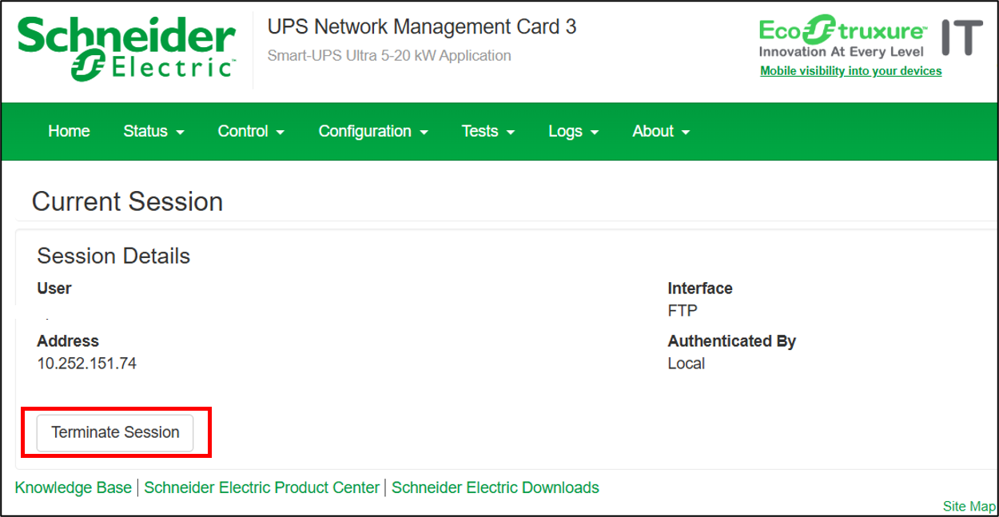Open the Configuration dropdown menu
Screen dimensions: 999x517
(373, 131)
